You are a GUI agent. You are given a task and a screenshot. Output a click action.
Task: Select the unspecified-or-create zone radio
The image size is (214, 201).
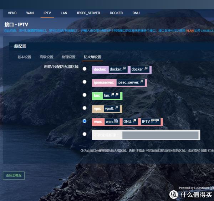(x=85, y=134)
